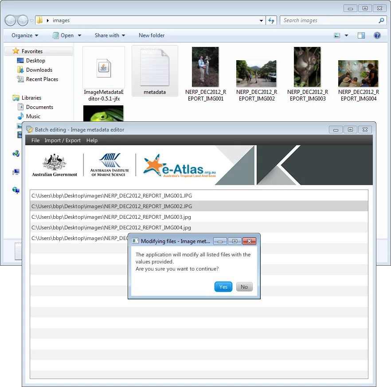Create a New folder in Explorer
The width and height of the screenshot is (391, 387).
(152, 35)
